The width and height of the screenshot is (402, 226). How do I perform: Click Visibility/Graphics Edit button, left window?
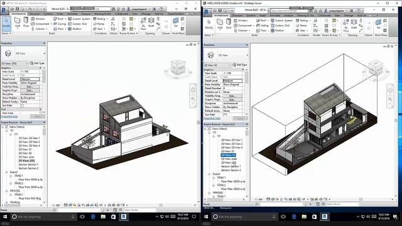coord(30,87)
